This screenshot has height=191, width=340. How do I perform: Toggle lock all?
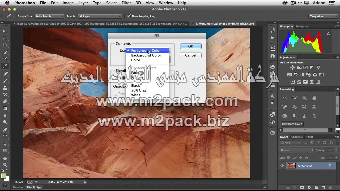[307, 158]
